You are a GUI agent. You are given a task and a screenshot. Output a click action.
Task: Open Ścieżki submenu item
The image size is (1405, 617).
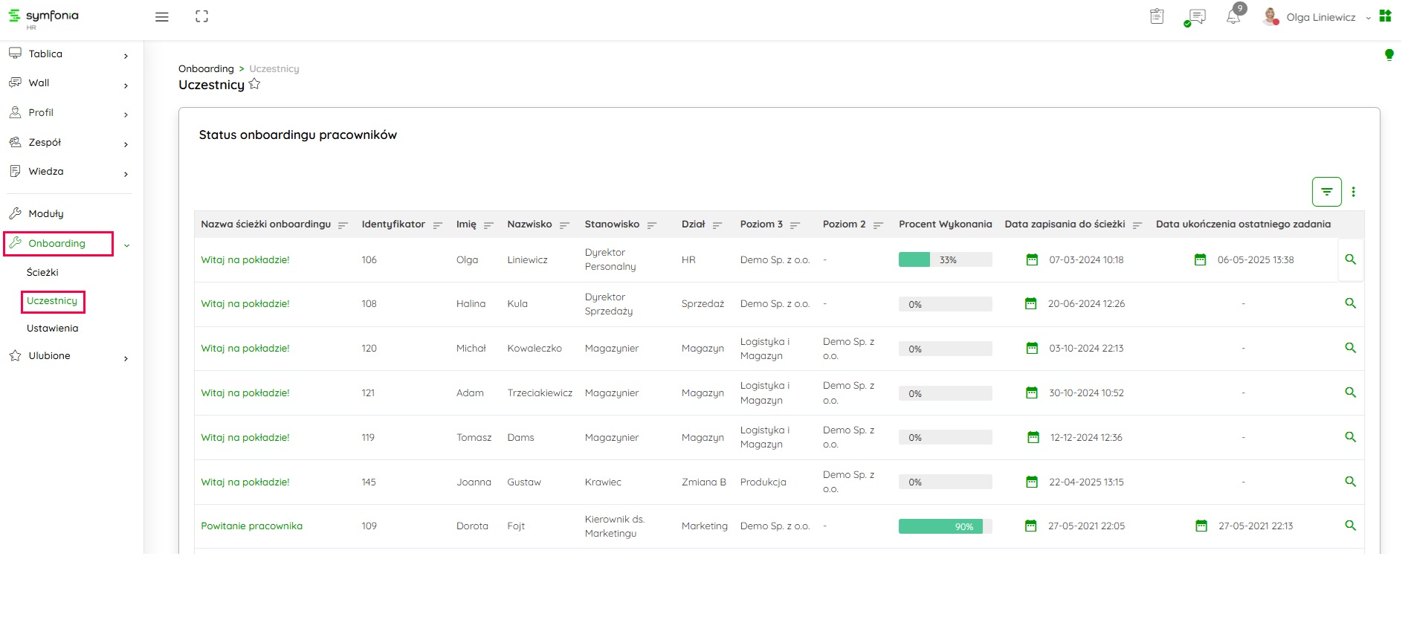(x=42, y=273)
